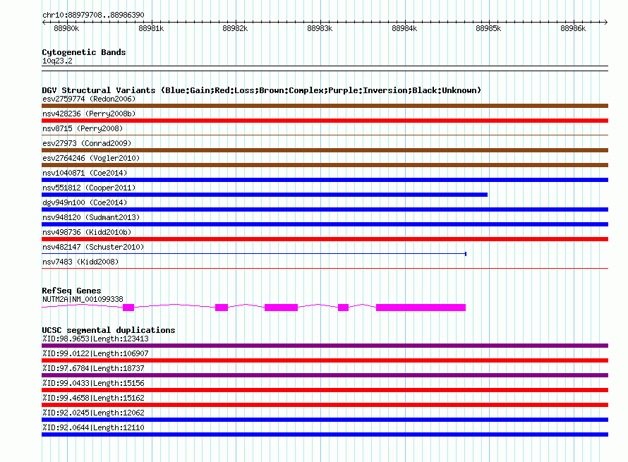This screenshot has width=628, height=462.
Task: Click the 88986k ruler tick label
Action: [x=573, y=28]
